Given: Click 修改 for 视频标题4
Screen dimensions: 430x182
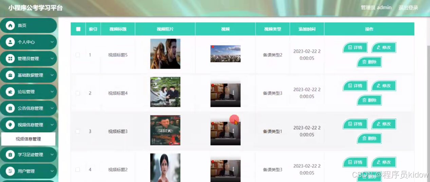Looking at the screenshot, I should point(384,86).
